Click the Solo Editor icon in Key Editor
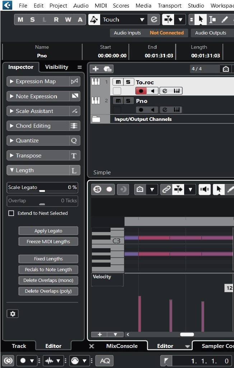The image size is (234, 368). click(97, 189)
